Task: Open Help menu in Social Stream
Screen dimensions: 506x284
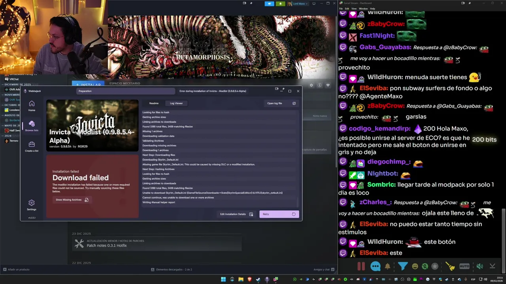Action: 373,8
